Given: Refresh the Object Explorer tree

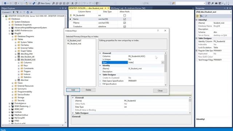Looking at the screenshot, I should [x=28, y=12].
